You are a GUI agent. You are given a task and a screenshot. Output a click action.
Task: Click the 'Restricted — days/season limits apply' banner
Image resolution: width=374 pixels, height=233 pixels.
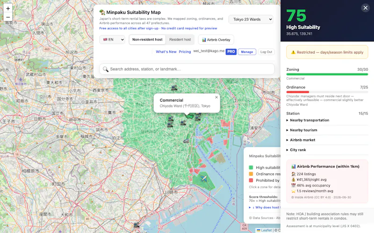pos(327,52)
